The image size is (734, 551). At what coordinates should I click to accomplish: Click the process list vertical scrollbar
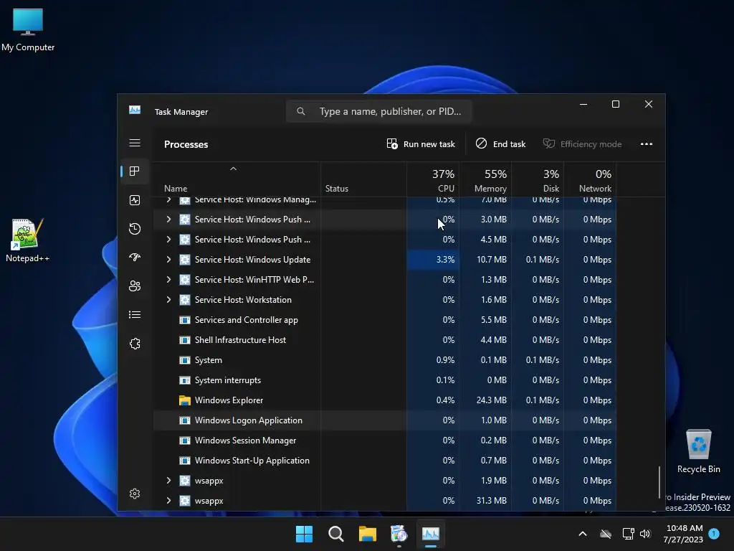(x=659, y=482)
